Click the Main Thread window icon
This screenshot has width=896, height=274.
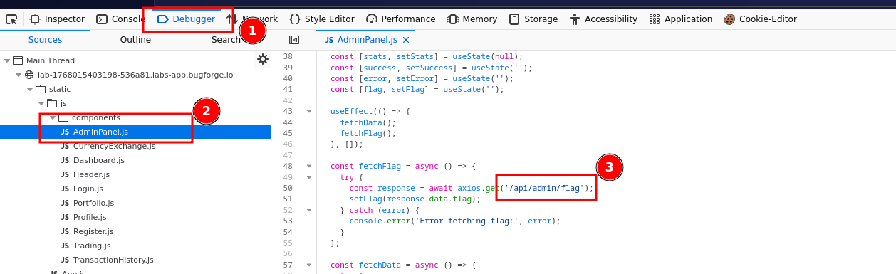click(x=18, y=60)
